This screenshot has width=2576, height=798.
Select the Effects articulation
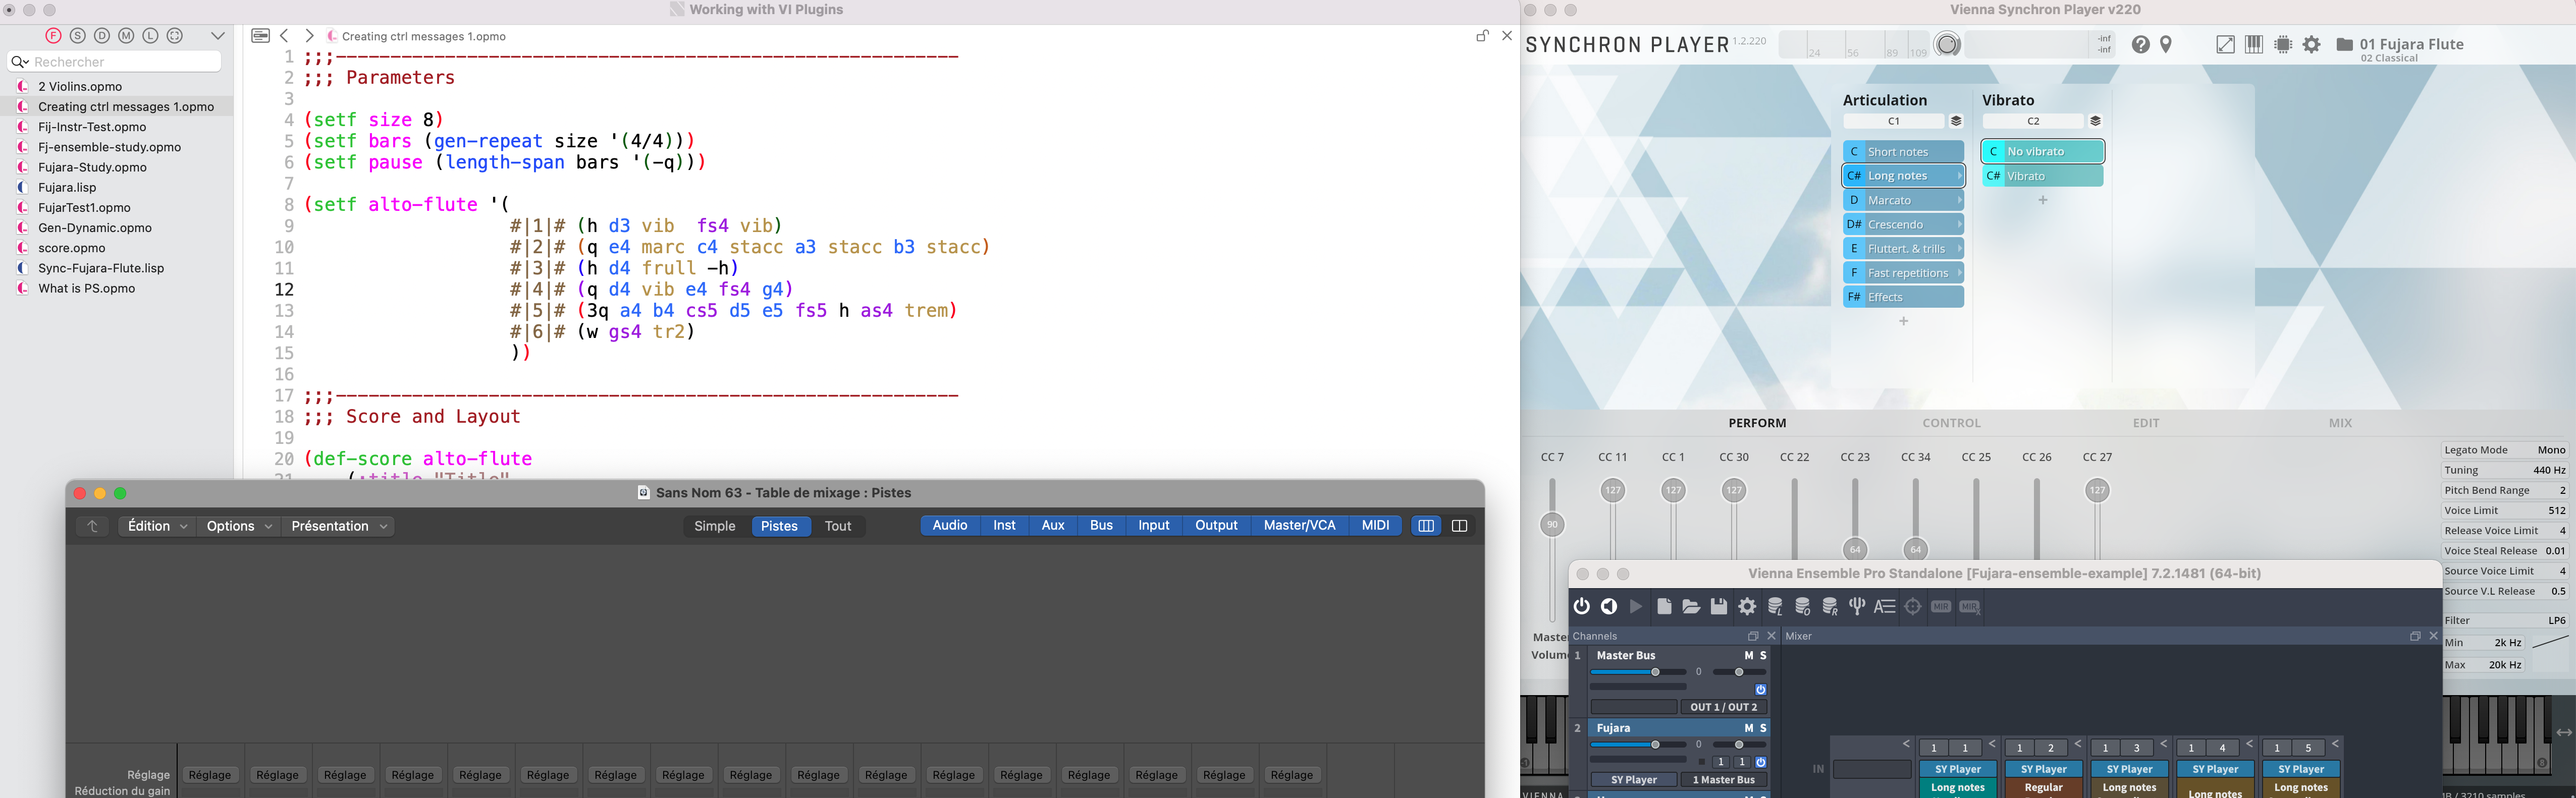[x=1903, y=297]
